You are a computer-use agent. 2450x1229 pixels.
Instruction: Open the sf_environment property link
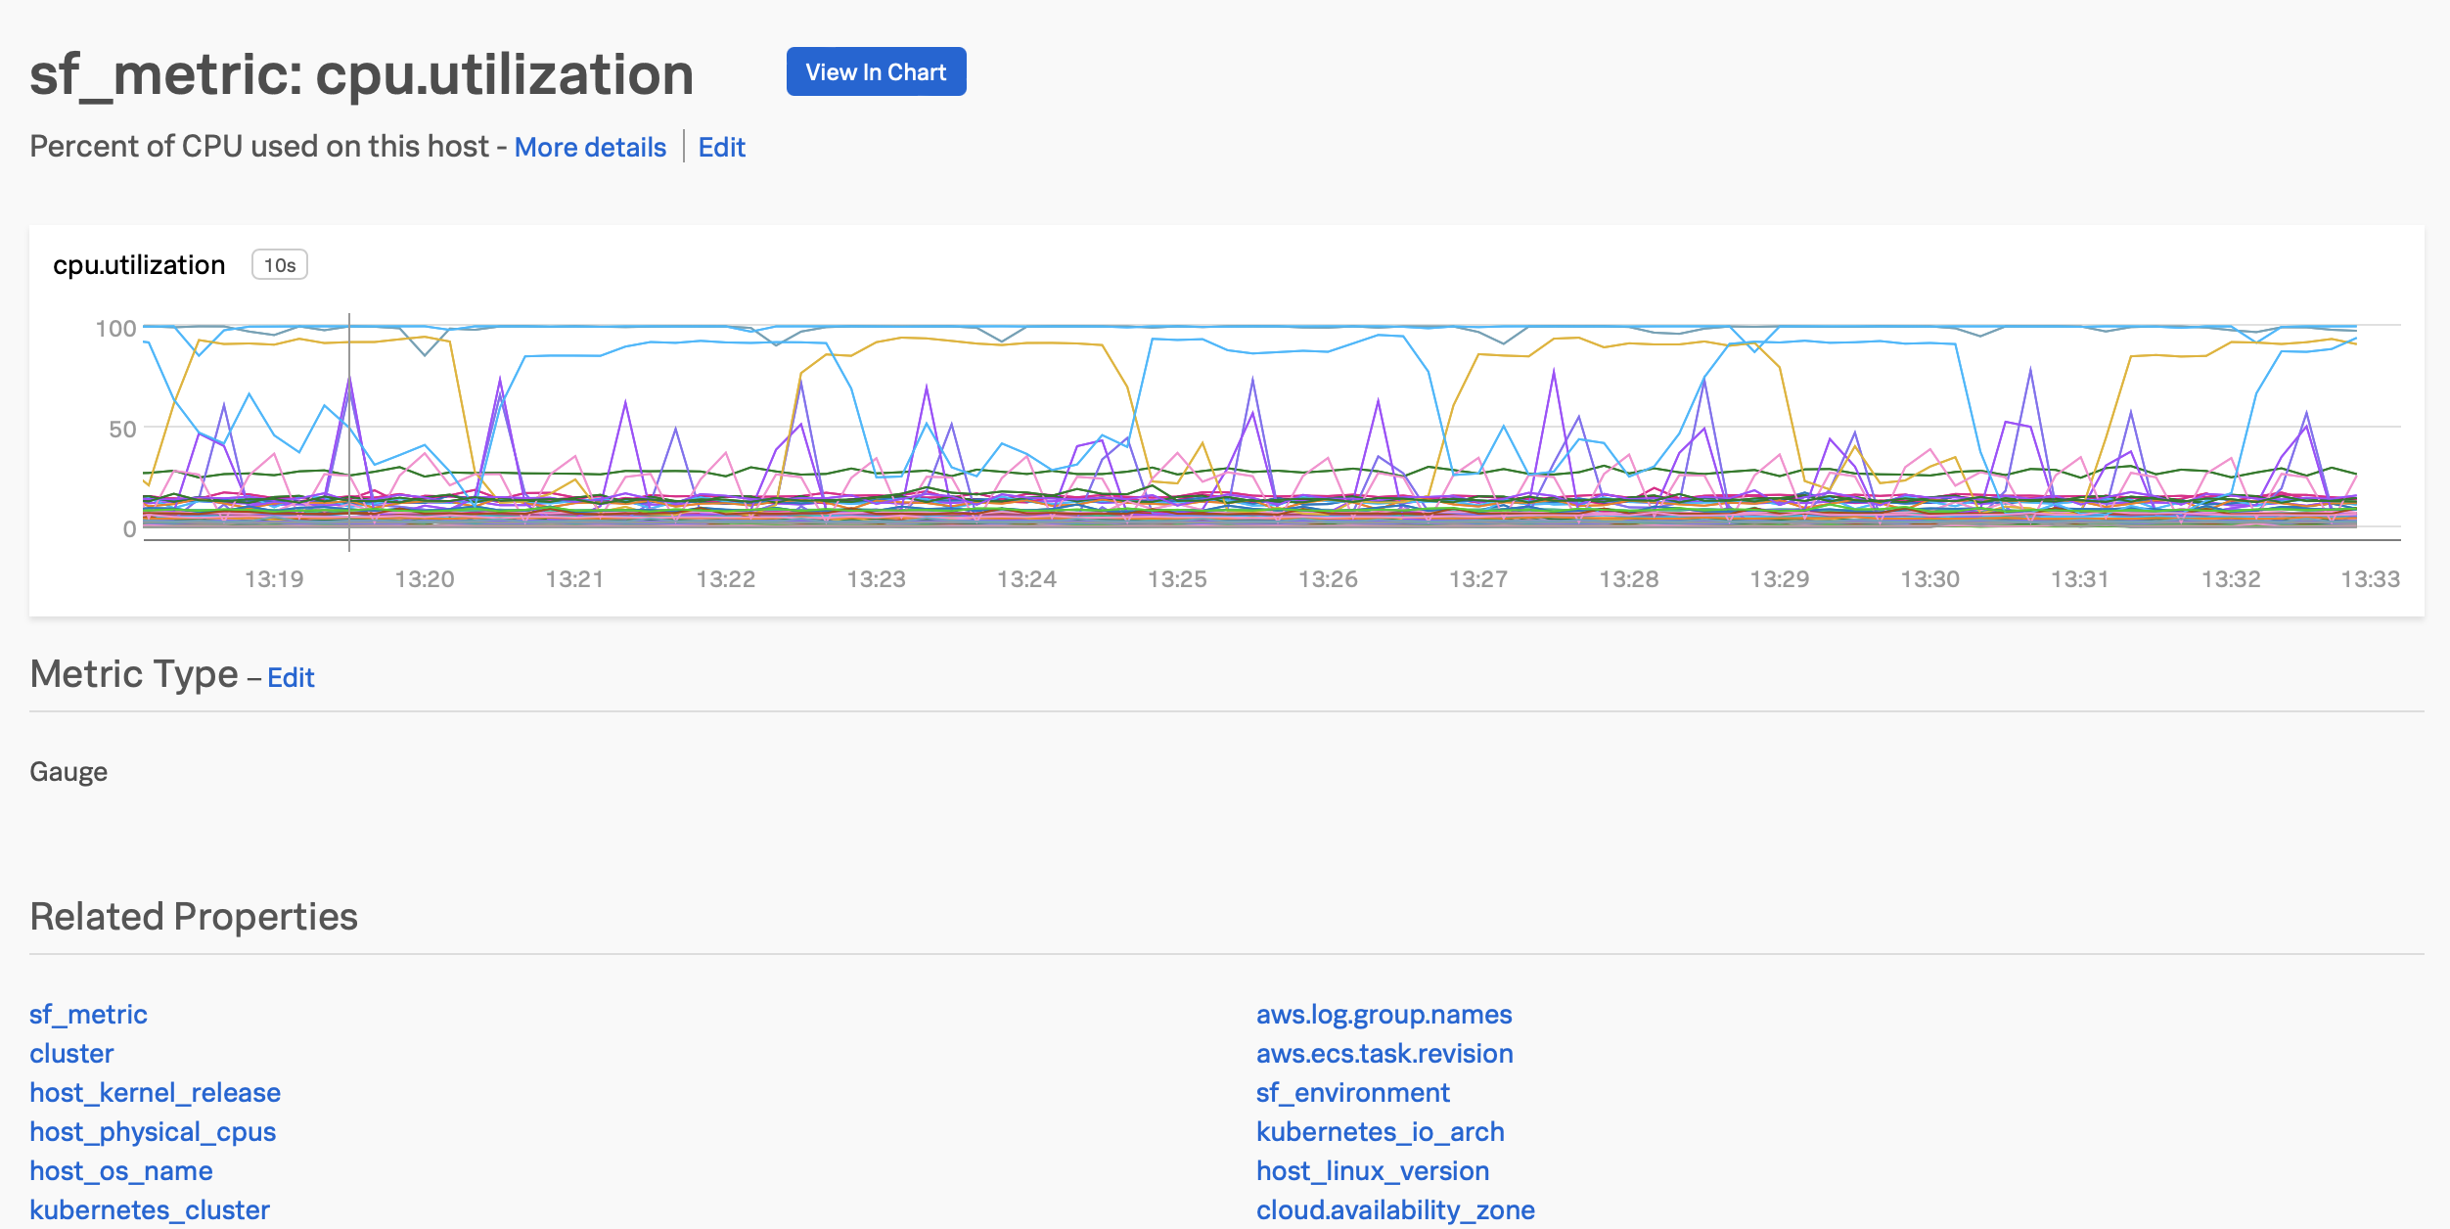[1352, 1092]
